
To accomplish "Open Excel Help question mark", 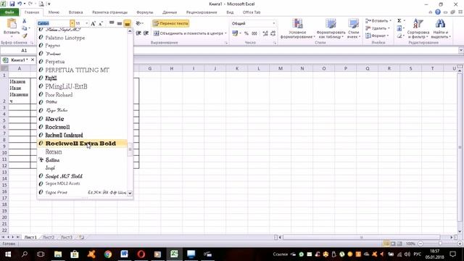I will [x=438, y=12].
